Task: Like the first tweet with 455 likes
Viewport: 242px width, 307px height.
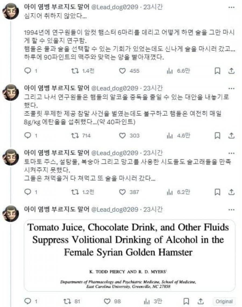Action: 123,71
